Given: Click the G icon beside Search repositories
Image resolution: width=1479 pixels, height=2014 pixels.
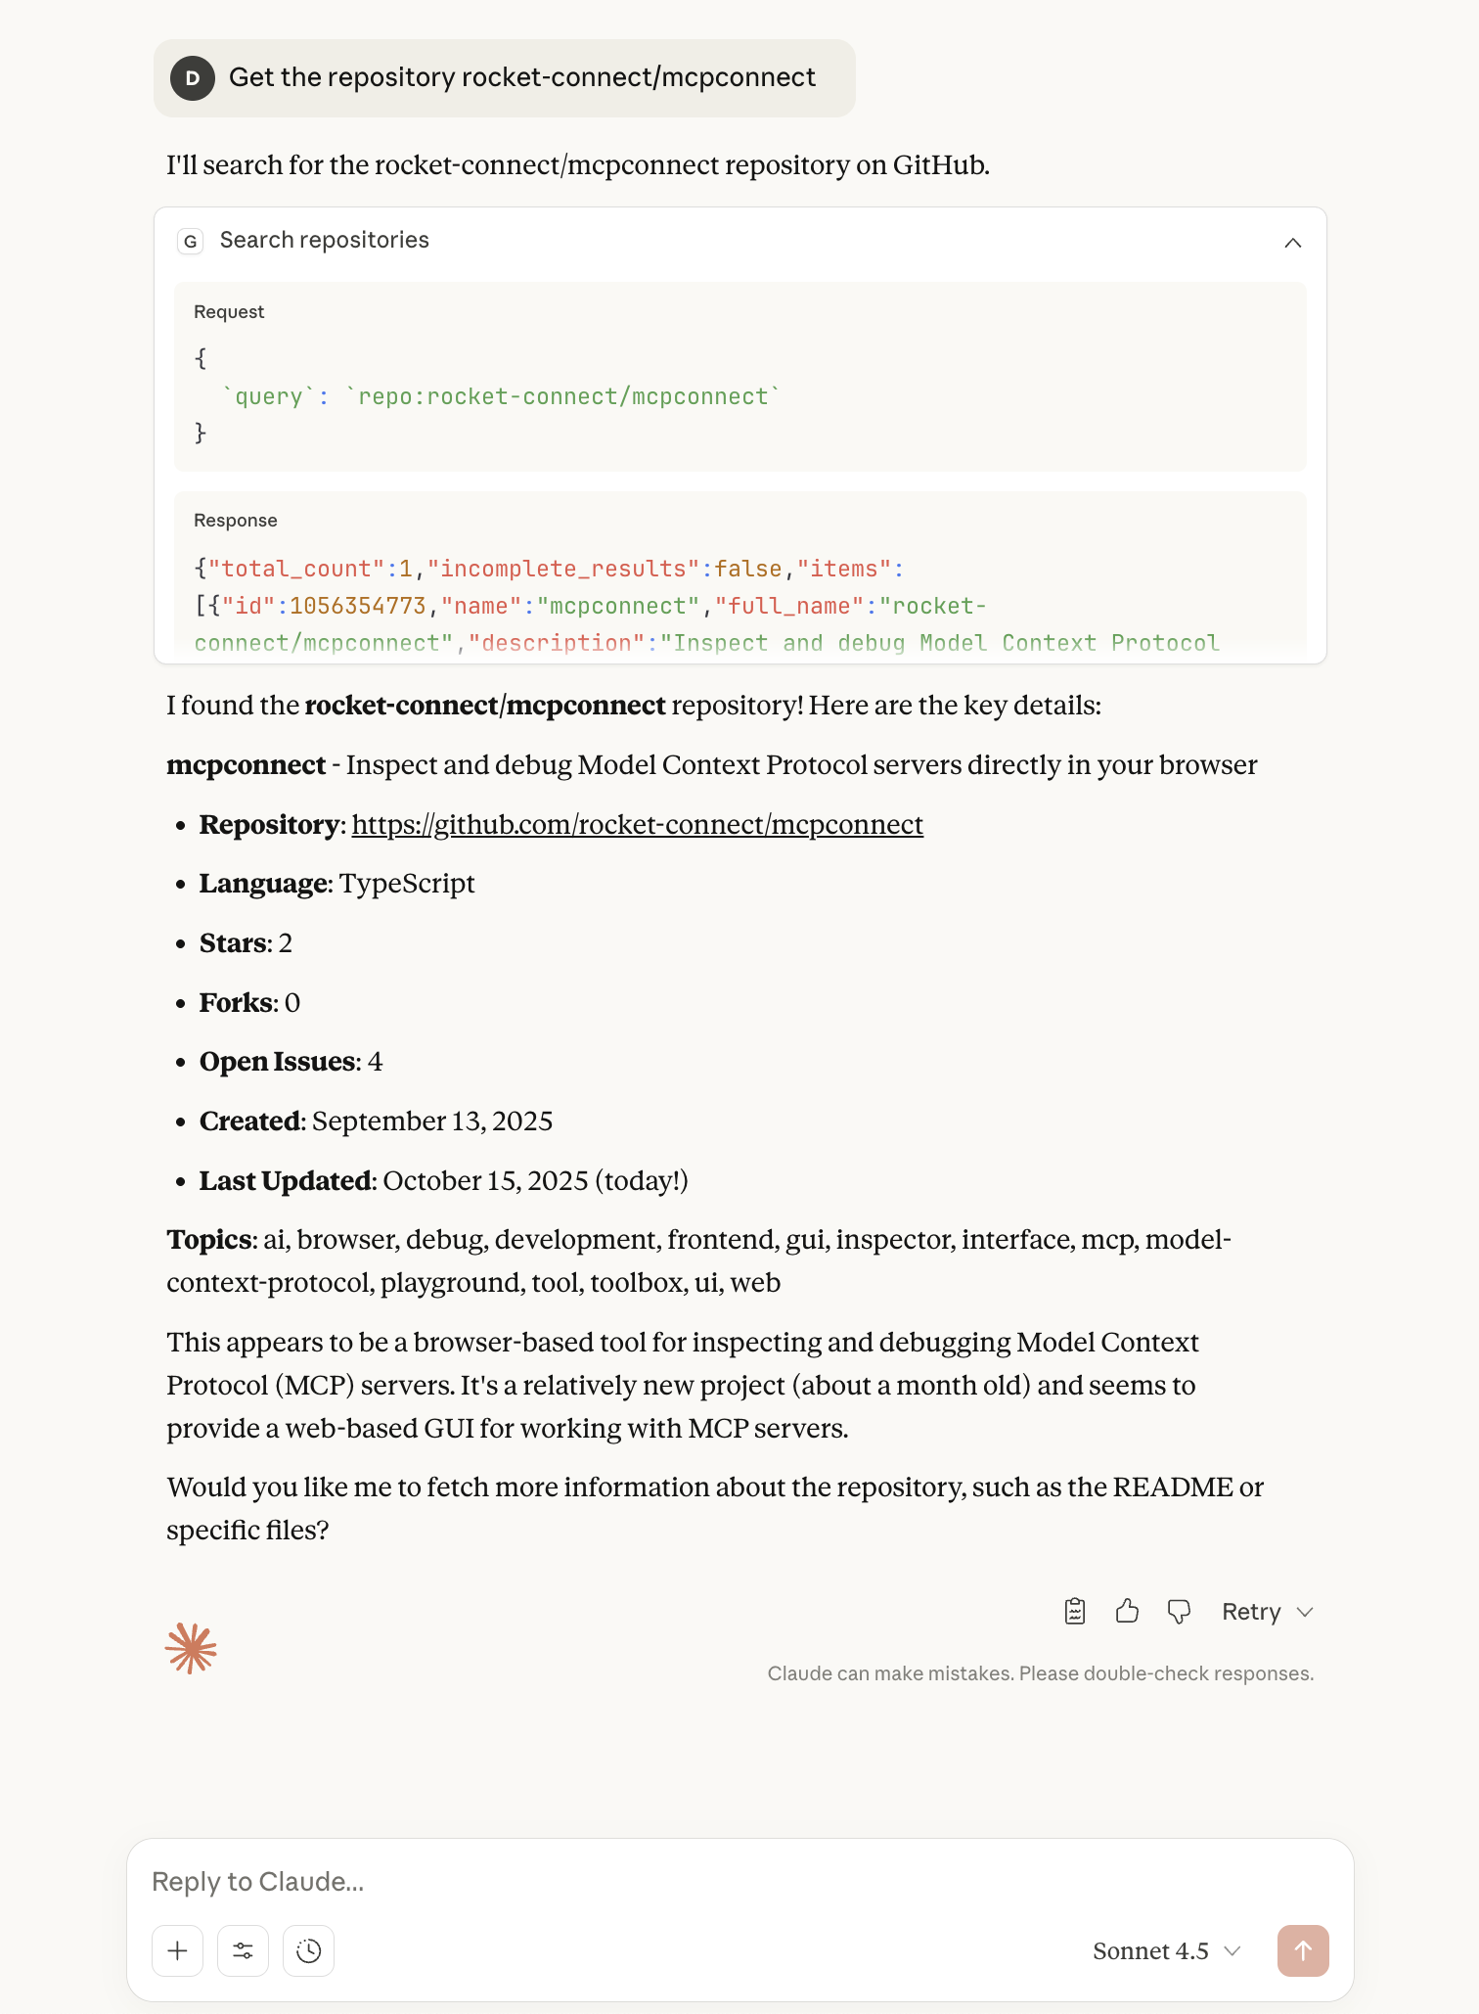Looking at the screenshot, I should click(192, 241).
